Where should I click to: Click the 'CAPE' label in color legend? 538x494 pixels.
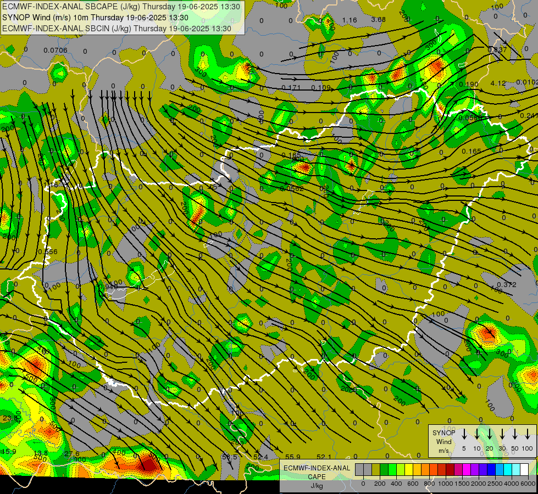tap(317, 477)
